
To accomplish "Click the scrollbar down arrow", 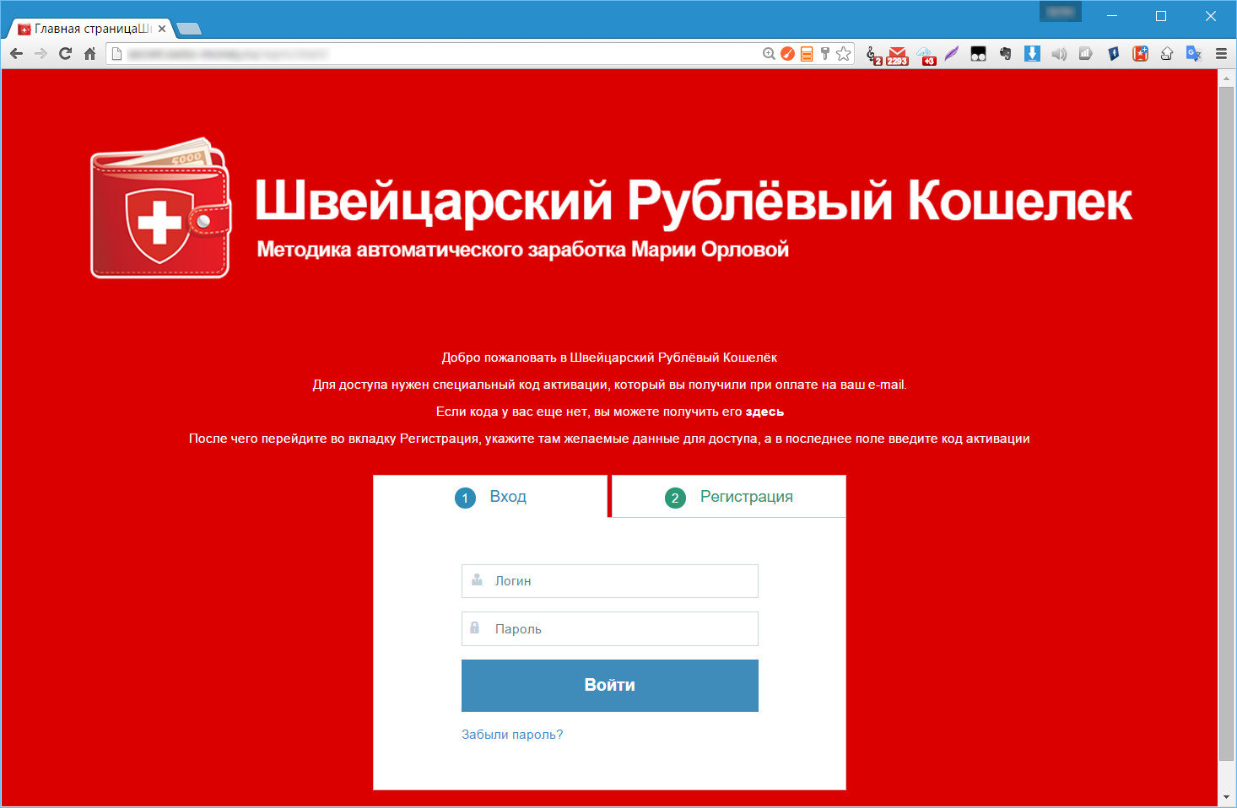I will [1227, 797].
